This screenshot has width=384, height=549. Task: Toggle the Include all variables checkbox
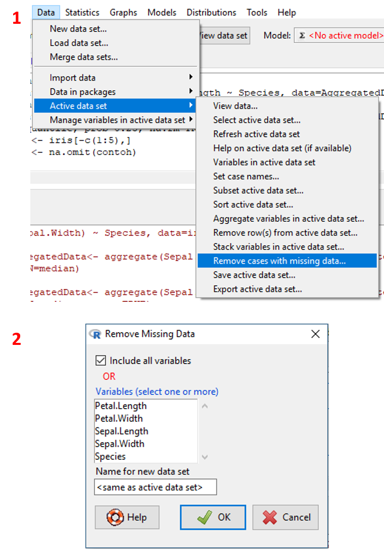(x=101, y=361)
